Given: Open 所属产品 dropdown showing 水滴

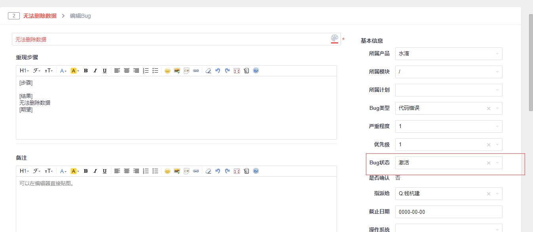Looking at the screenshot, I should [x=449, y=53].
